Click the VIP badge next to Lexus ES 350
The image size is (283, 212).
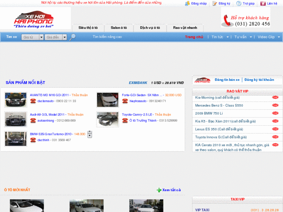click(x=275, y=129)
